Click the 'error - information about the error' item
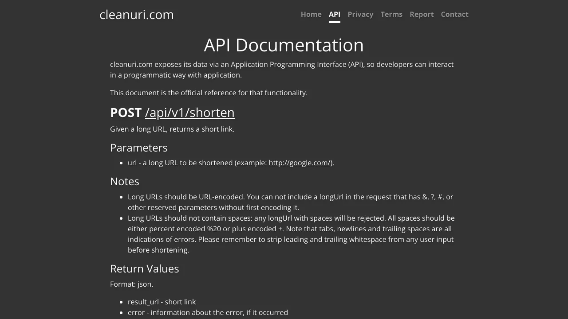 [x=208, y=312]
